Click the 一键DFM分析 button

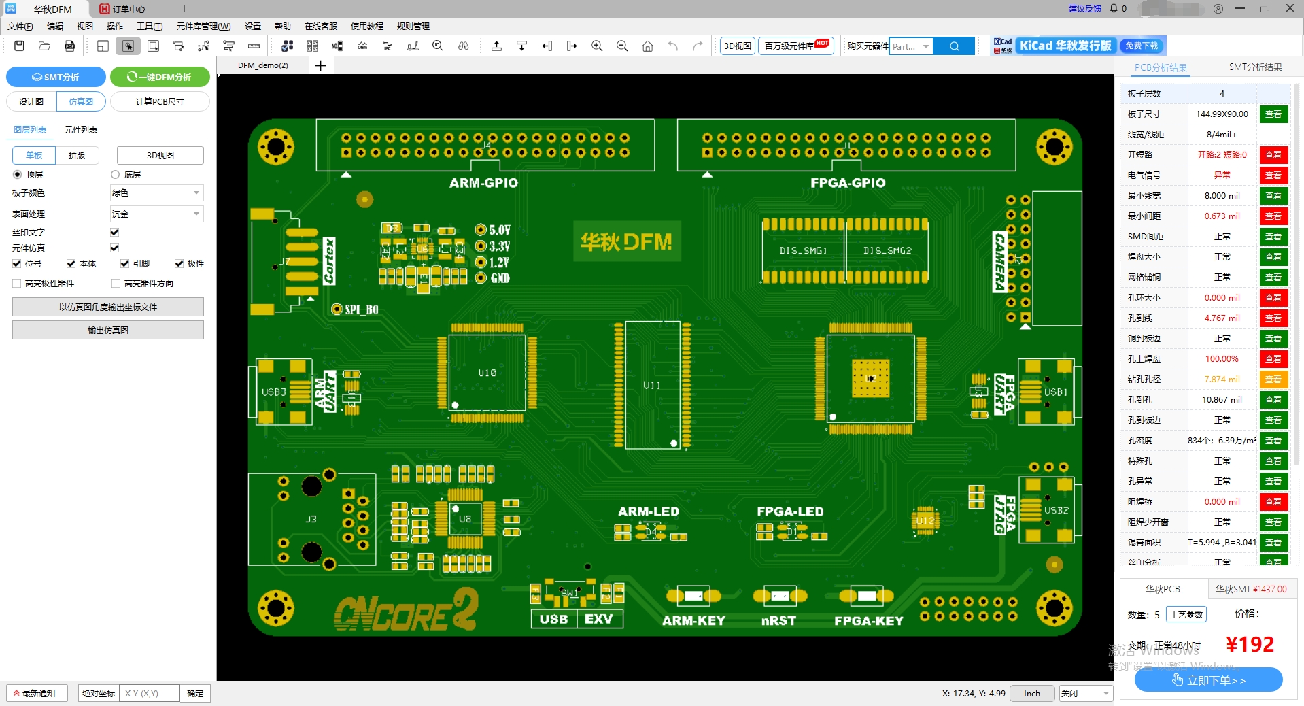[160, 77]
